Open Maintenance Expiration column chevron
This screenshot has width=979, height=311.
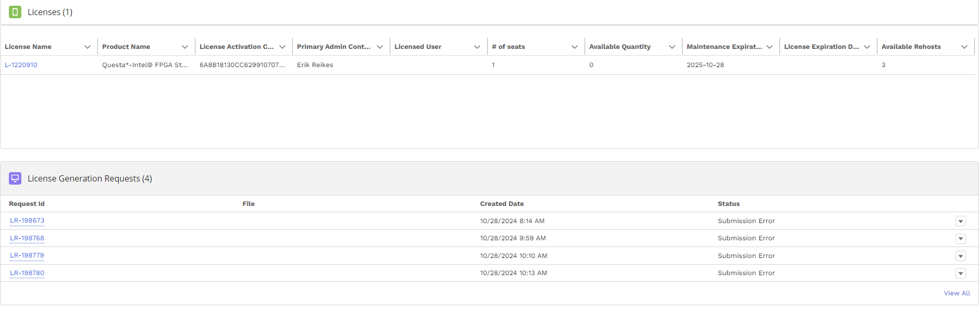pyautogui.click(x=770, y=47)
